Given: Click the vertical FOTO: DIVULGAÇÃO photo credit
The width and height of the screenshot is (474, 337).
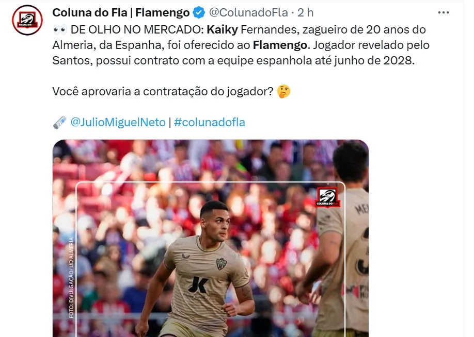Looking at the screenshot, I should coord(71,278).
